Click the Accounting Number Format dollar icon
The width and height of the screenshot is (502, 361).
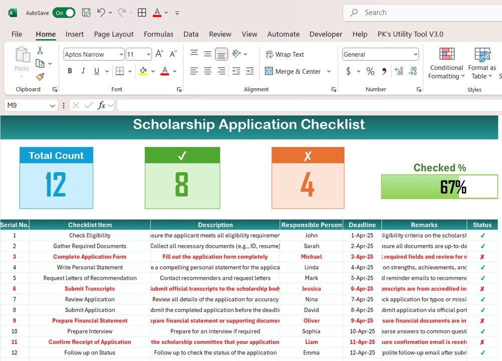(x=348, y=71)
